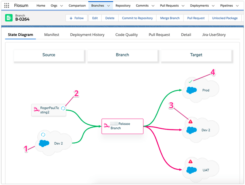
Task: Open the Pipelines nav item
Action: [227, 5]
